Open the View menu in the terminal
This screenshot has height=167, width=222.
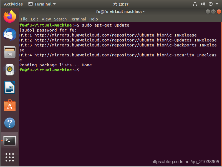[x=46, y=19]
